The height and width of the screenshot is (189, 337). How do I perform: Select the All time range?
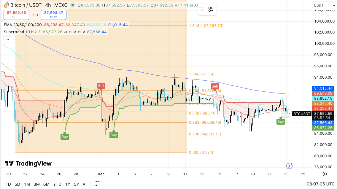pos(85,184)
